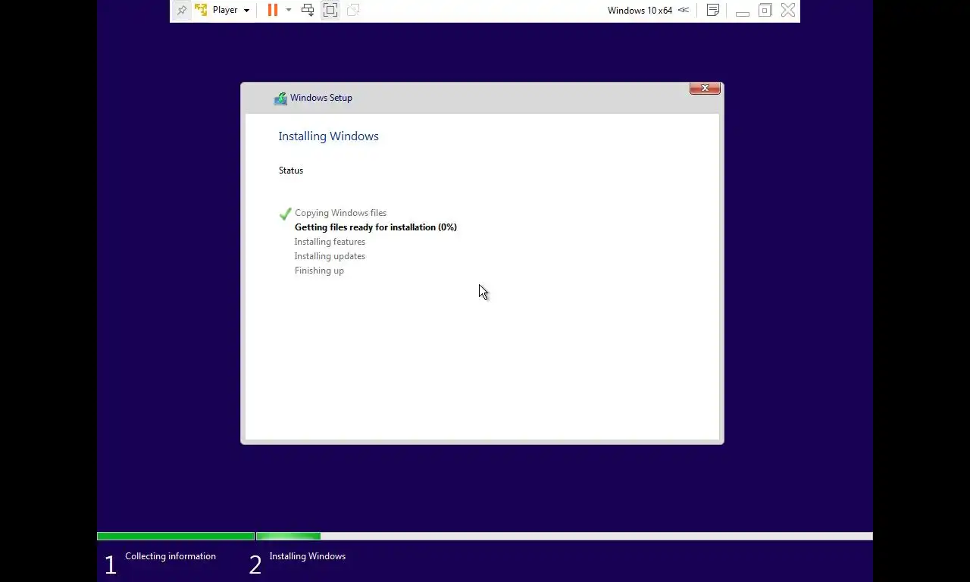Click 'Installing Windows' stage label at bottom
The image size is (970, 582).
308,556
